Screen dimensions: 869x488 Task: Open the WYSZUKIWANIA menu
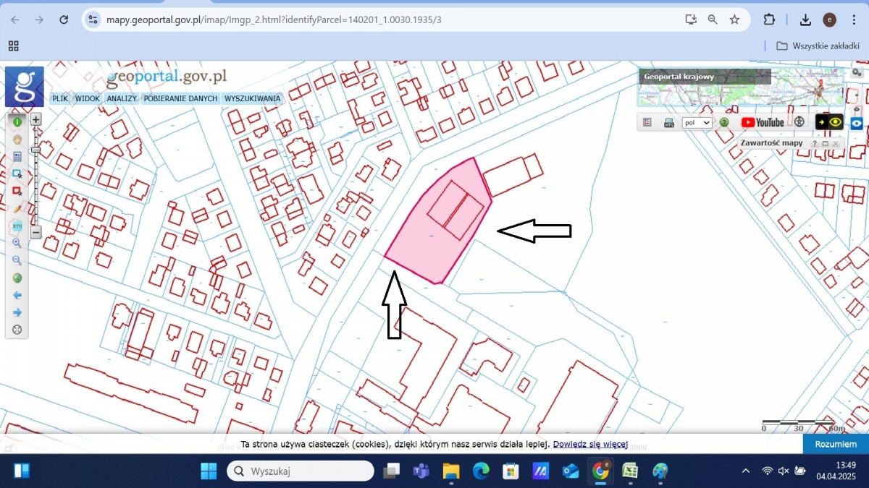click(x=252, y=98)
